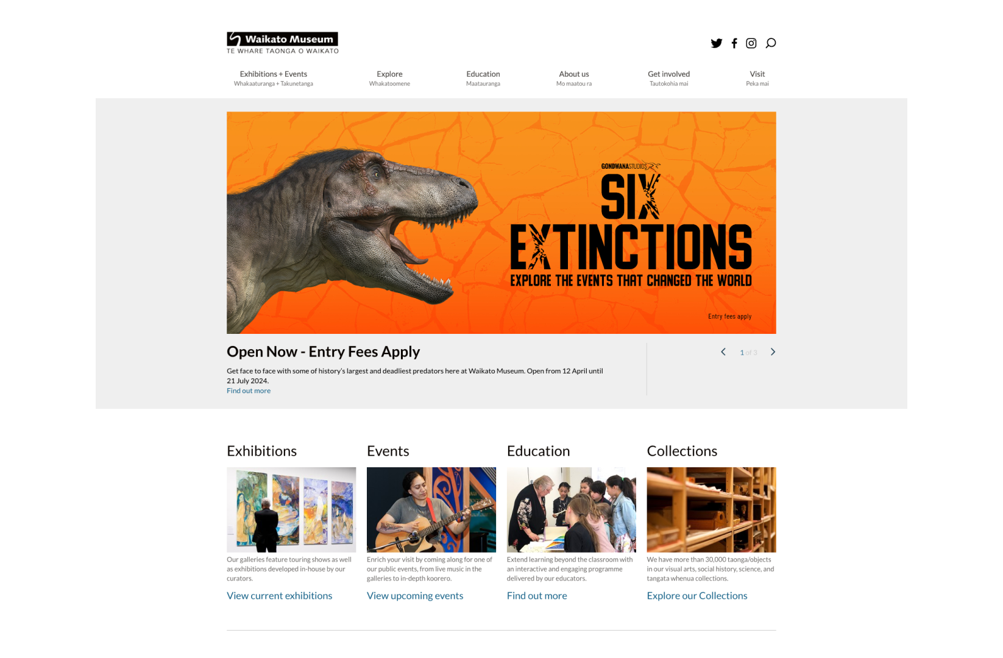Viewport: 1003px width, 658px height.
Task: Open the Instagram icon in the header
Action: [x=751, y=43]
